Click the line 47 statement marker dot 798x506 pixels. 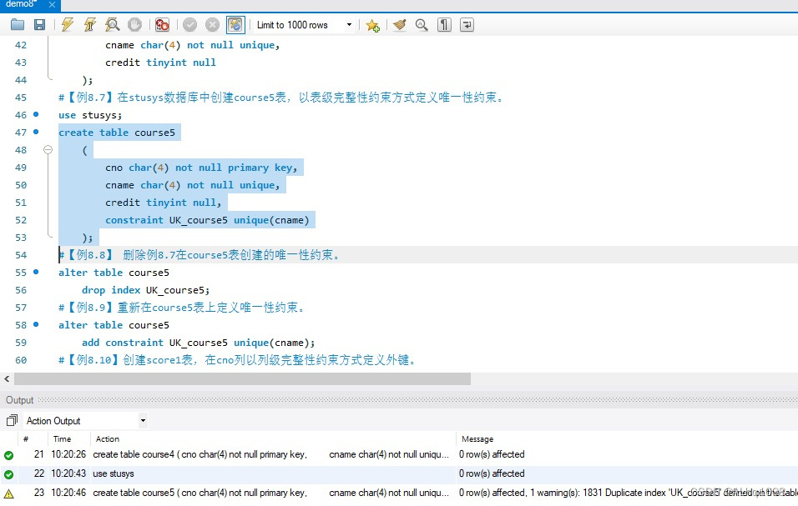tap(36, 132)
